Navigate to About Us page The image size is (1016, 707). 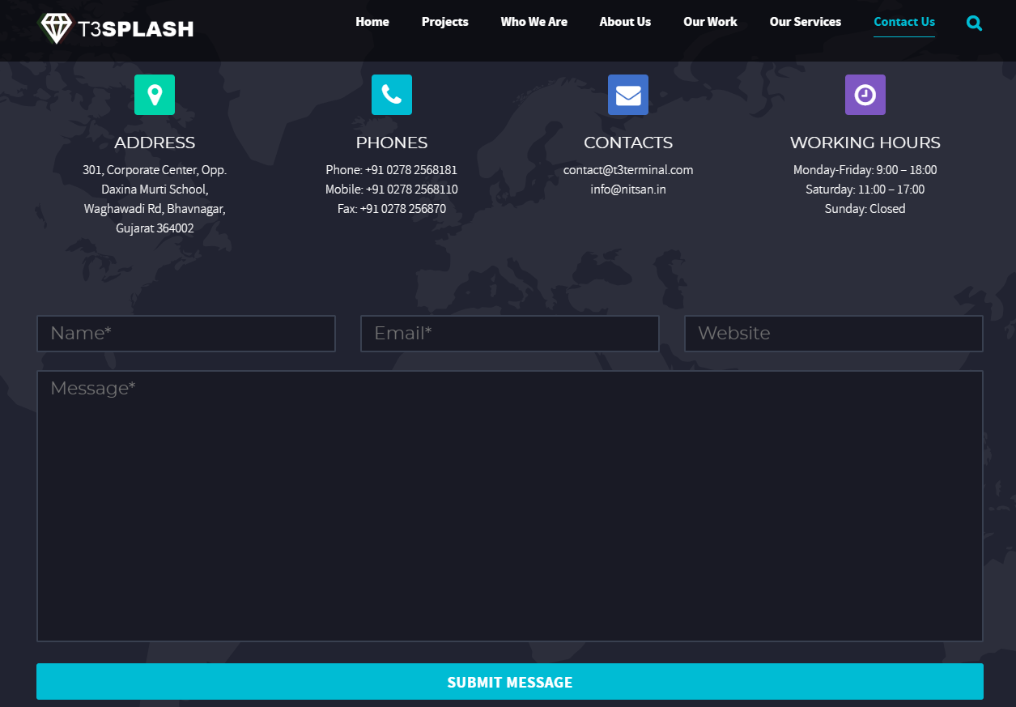point(625,22)
